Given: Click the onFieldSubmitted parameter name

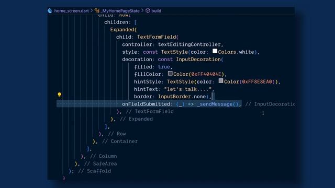Looking at the screenshot, I should pos(146,104).
